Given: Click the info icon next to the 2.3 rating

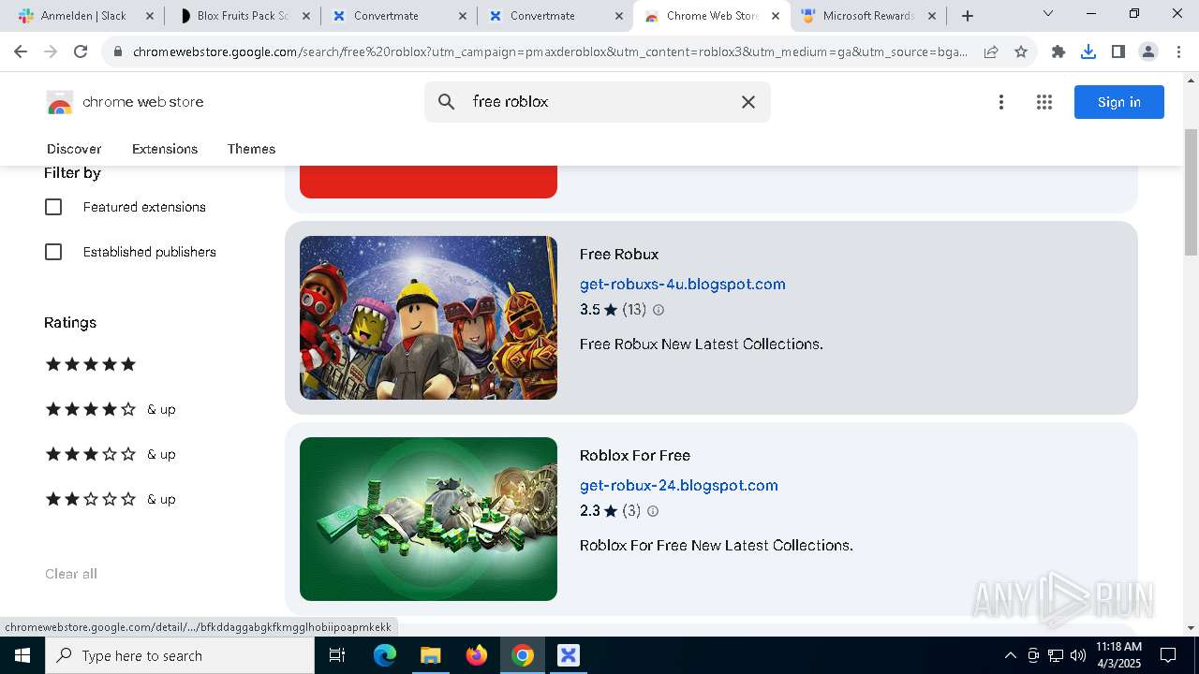Looking at the screenshot, I should (x=653, y=511).
